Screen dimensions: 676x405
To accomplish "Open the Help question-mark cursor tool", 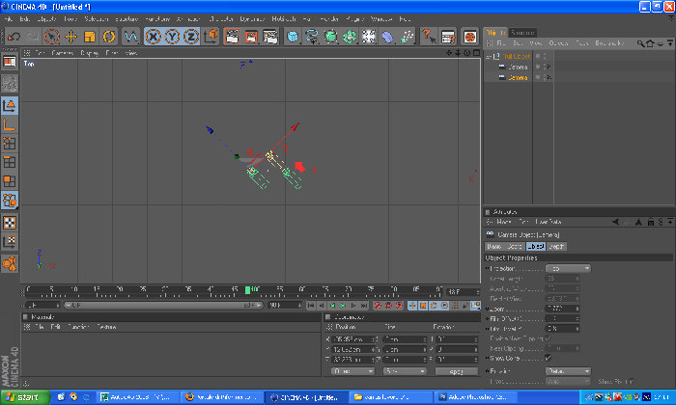I will (429, 37).
